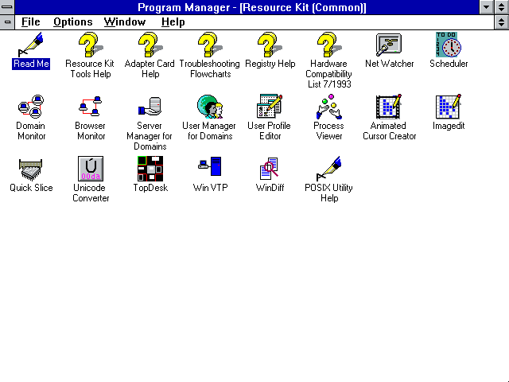Open the File menu
Screen dimensions: 509x382
(30, 22)
